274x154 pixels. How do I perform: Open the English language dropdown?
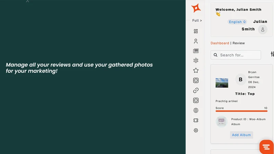[237, 22]
